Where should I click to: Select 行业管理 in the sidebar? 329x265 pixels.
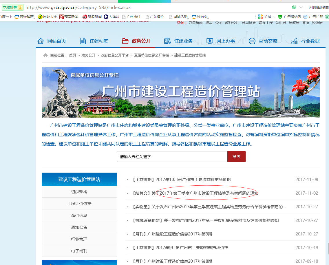[x=79, y=239]
